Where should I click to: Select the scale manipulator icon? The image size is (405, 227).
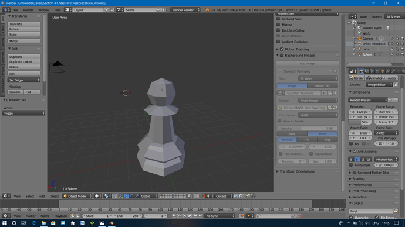(x=137, y=196)
